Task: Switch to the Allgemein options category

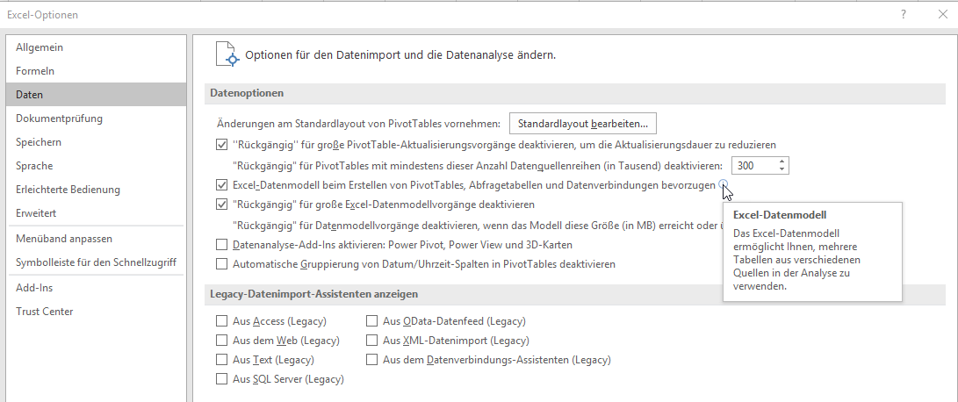Action: point(40,47)
